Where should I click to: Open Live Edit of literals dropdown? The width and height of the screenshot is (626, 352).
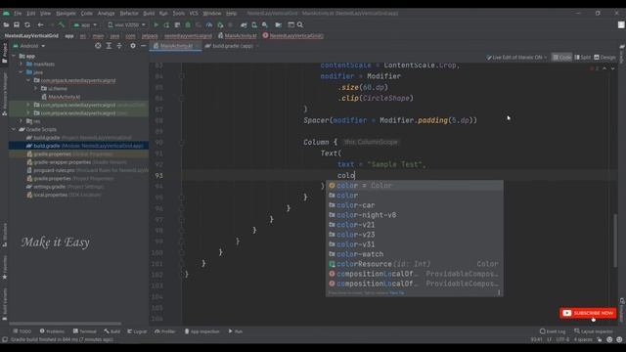click(516, 58)
